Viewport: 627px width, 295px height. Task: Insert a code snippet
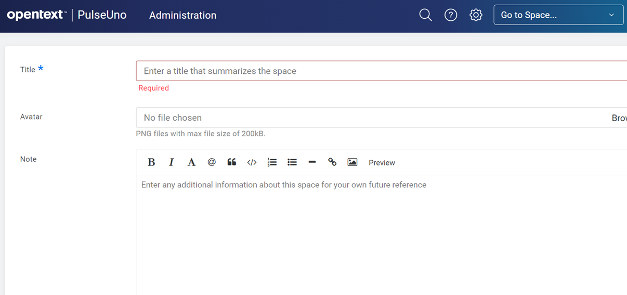pyautogui.click(x=252, y=162)
